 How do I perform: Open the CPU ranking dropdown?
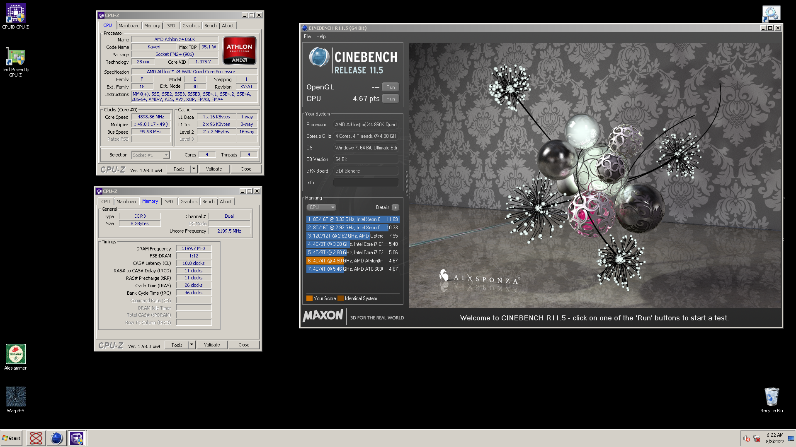tap(321, 207)
